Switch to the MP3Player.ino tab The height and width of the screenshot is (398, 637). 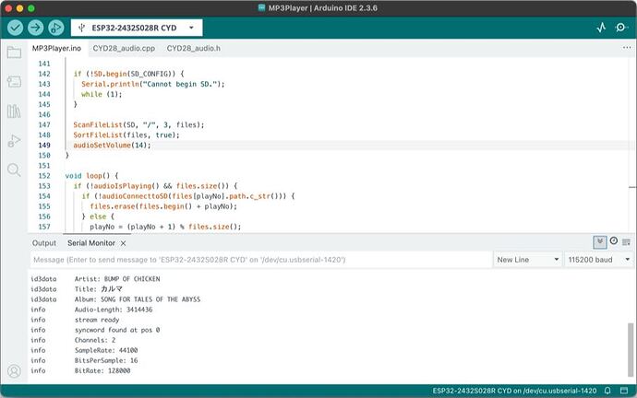pos(57,48)
